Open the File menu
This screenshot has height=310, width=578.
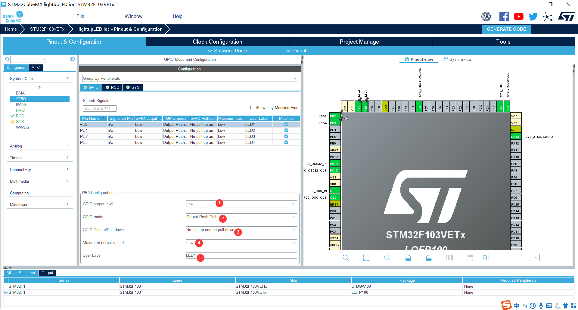click(80, 16)
